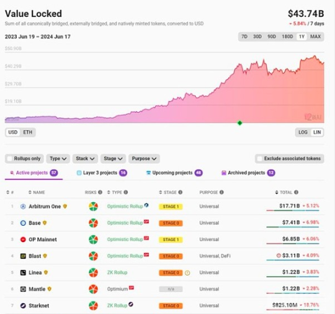Click the shield badge next to Base

coord(45,223)
